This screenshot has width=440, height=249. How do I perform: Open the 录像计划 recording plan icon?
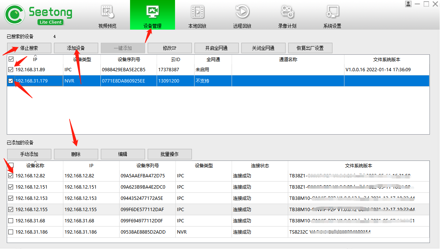pos(287,12)
